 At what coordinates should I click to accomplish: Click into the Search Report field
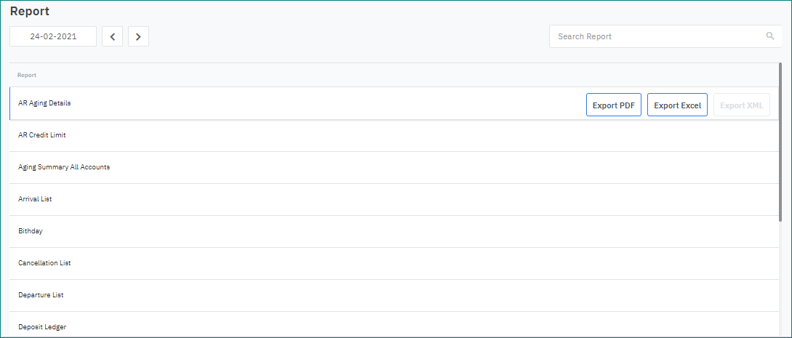655,36
